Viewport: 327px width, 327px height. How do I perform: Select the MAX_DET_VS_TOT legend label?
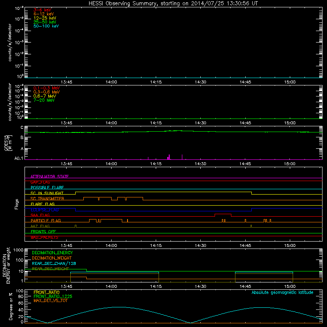point(50,300)
